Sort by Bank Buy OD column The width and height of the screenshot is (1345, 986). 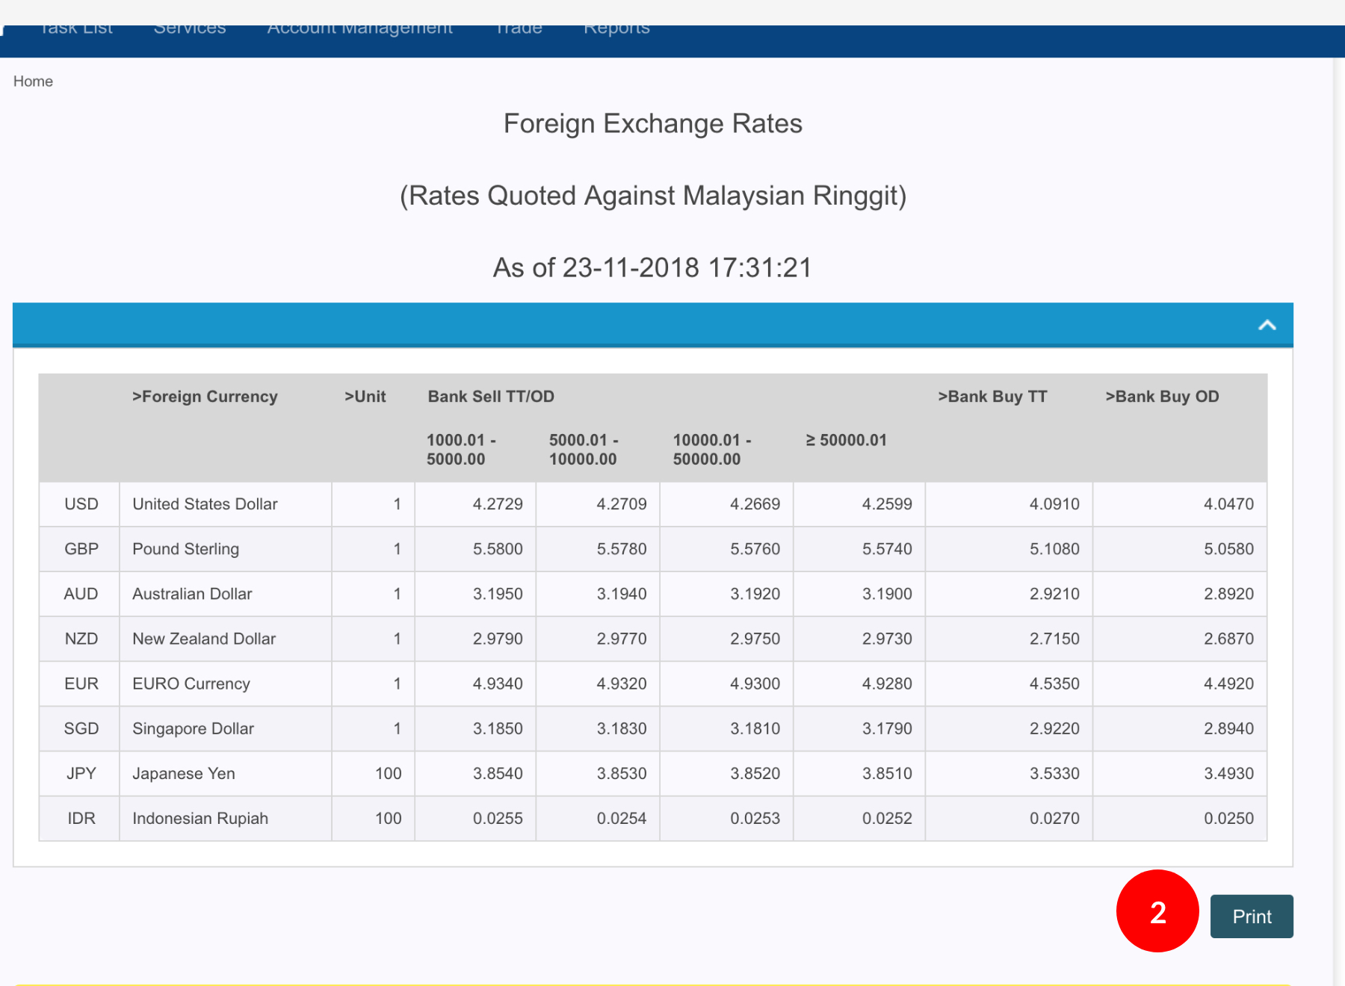1162,397
